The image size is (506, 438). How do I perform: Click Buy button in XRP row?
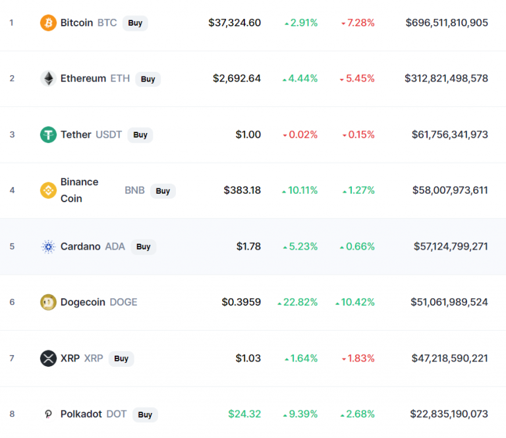[x=121, y=359]
